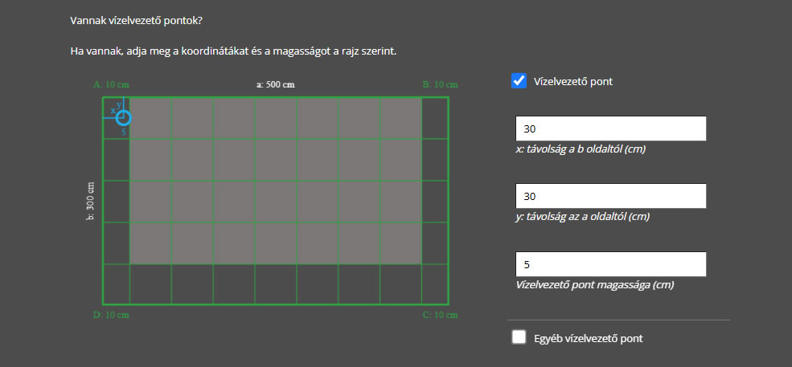Uncheck the Vízelvezető pont checkbox
Image resolution: width=792 pixels, height=367 pixels.
tap(519, 81)
